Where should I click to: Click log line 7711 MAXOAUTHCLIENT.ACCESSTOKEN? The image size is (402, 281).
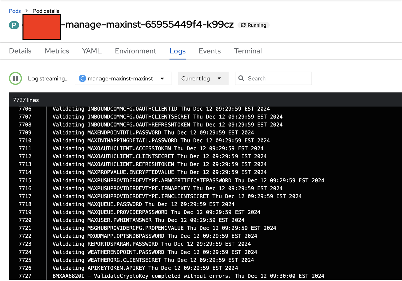point(158,148)
